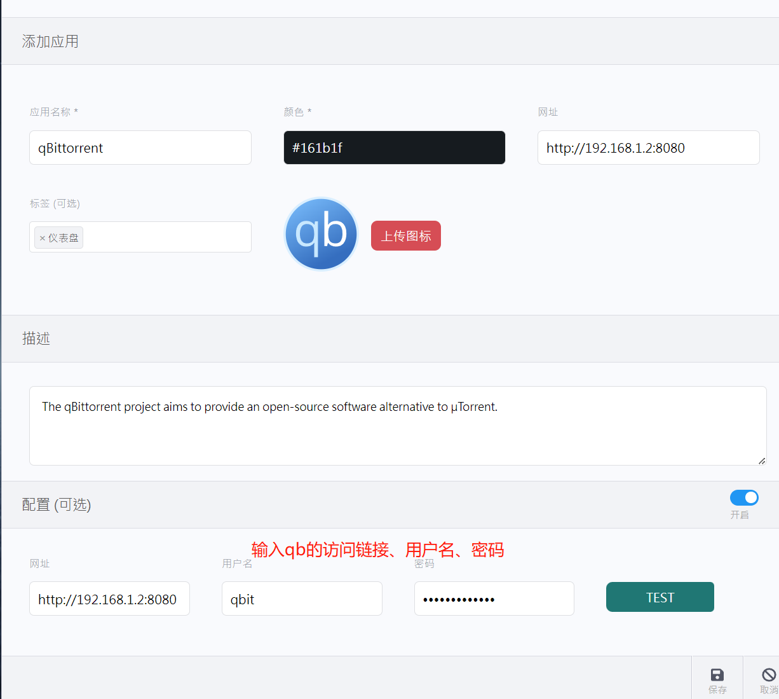Click the 配置 (可选) section heading
The width and height of the screenshot is (779, 699).
pyautogui.click(x=57, y=504)
